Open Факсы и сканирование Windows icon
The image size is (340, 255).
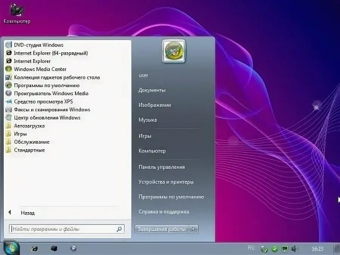(9, 109)
